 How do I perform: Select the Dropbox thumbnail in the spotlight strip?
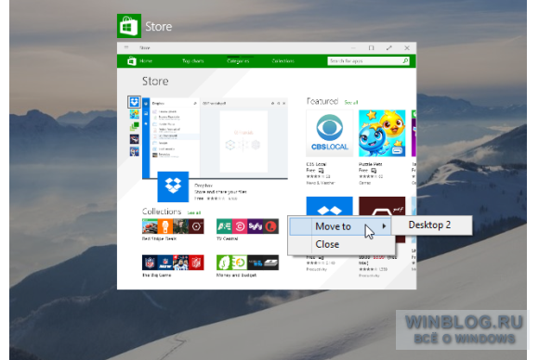134,102
